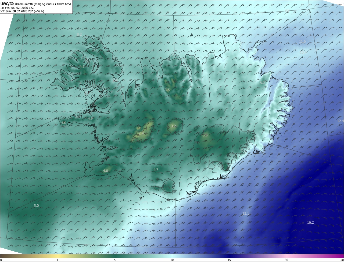Click the colorbar tick label 50

(x=342, y=260)
